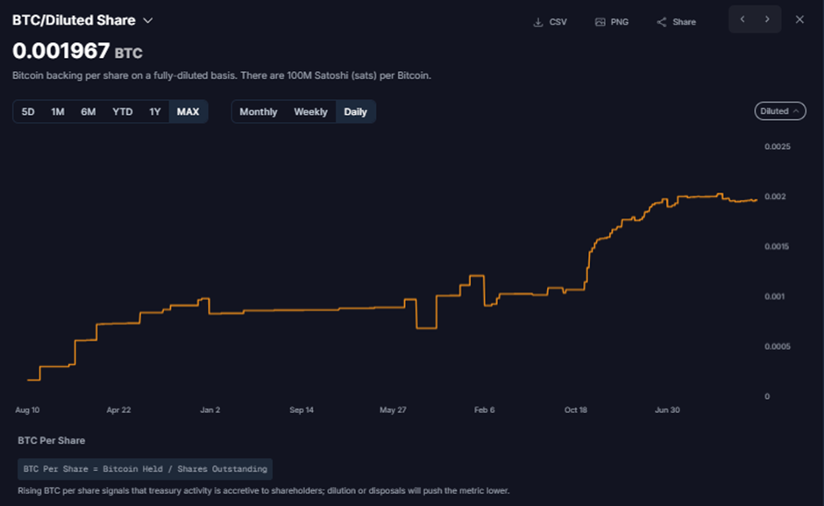Click the Share icon button
Image resolution: width=824 pixels, height=506 pixels.
pos(676,22)
